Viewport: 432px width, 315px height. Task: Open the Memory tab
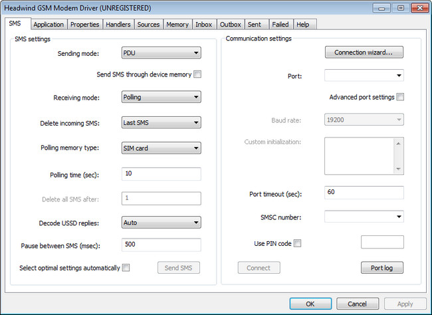click(177, 24)
